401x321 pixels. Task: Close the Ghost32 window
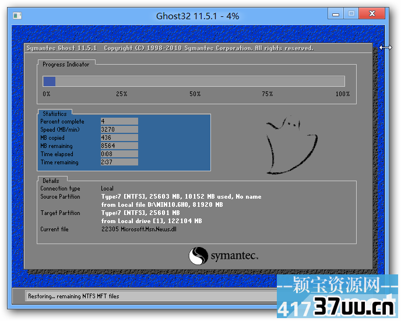coord(372,13)
